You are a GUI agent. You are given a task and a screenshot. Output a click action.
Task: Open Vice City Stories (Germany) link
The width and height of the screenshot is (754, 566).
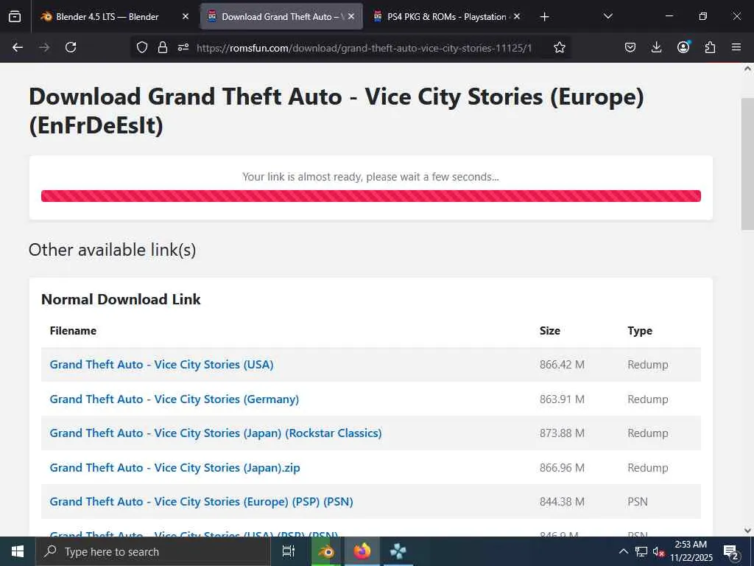pos(174,399)
